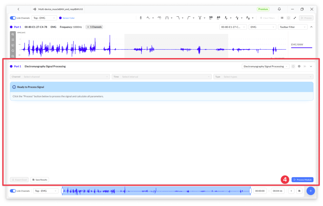The image size is (323, 206).
Task: Open the filter list icon
Action: click(x=282, y=18)
